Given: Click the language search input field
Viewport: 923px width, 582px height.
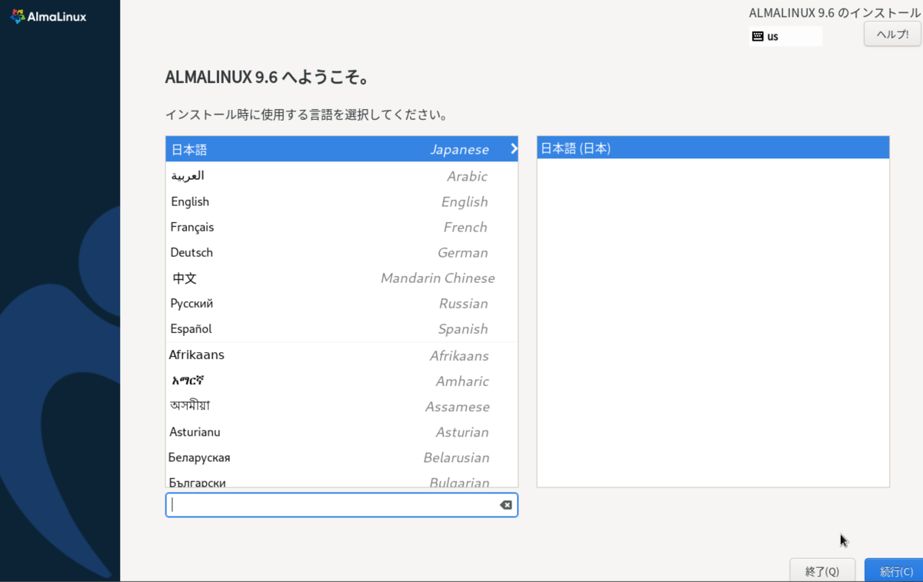Looking at the screenshot, I should (x=342, y=505).
